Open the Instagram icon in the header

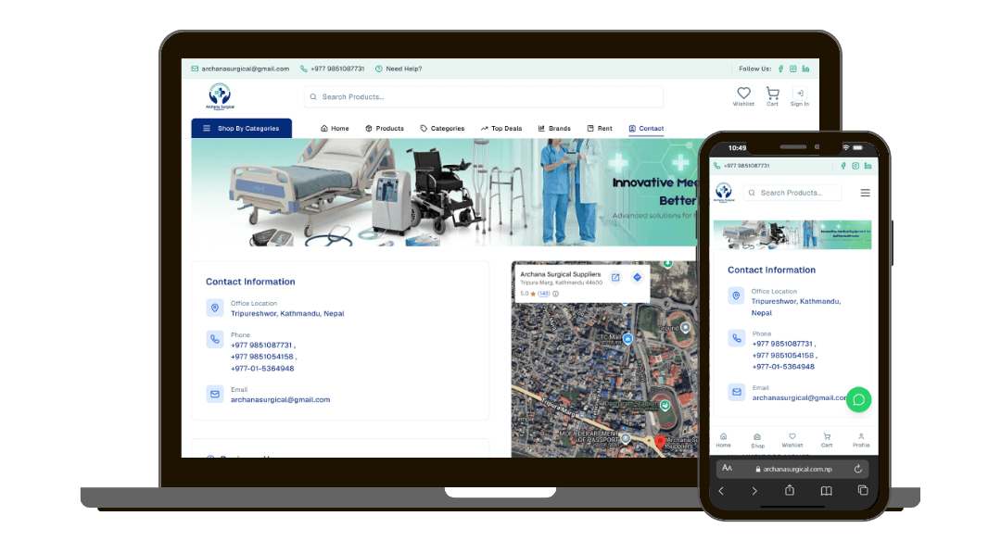[792, 69]
